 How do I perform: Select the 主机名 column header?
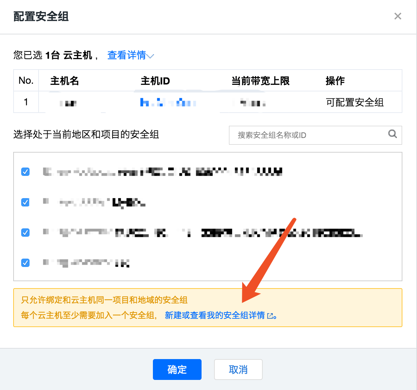(x=65, y=81)
